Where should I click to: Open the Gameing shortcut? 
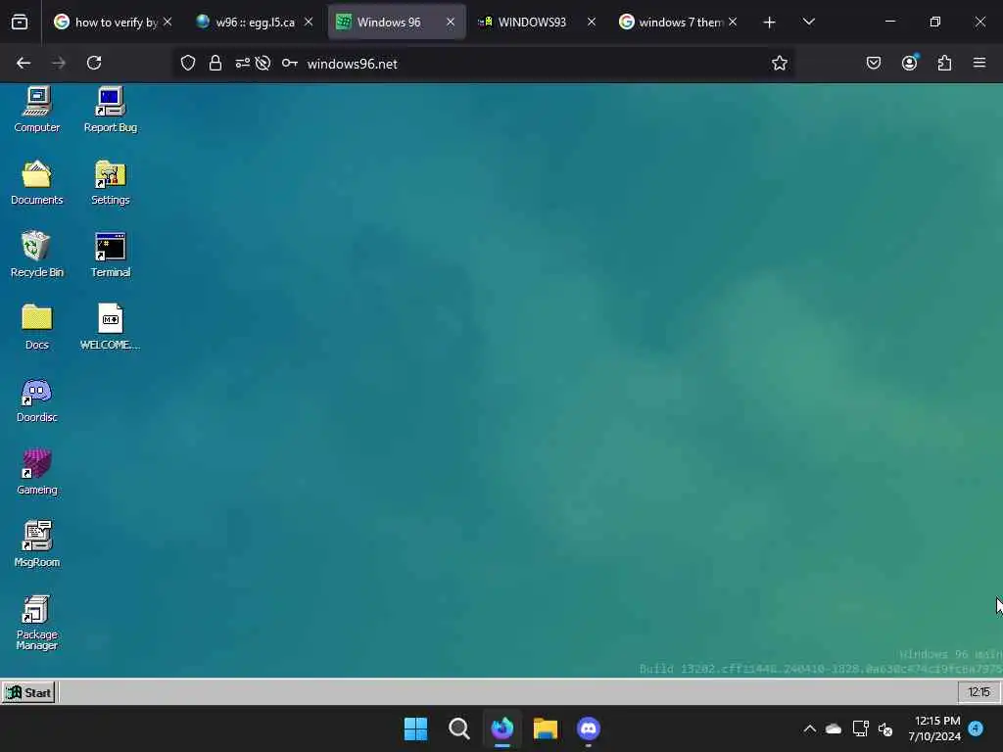37,471
